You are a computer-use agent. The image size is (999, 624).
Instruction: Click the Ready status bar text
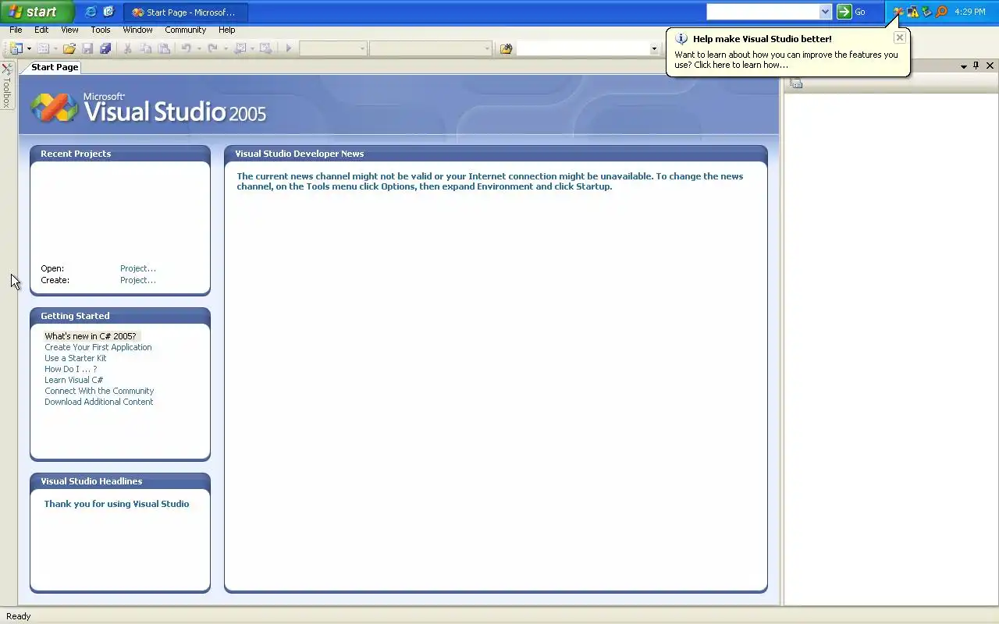pos(19,616)
